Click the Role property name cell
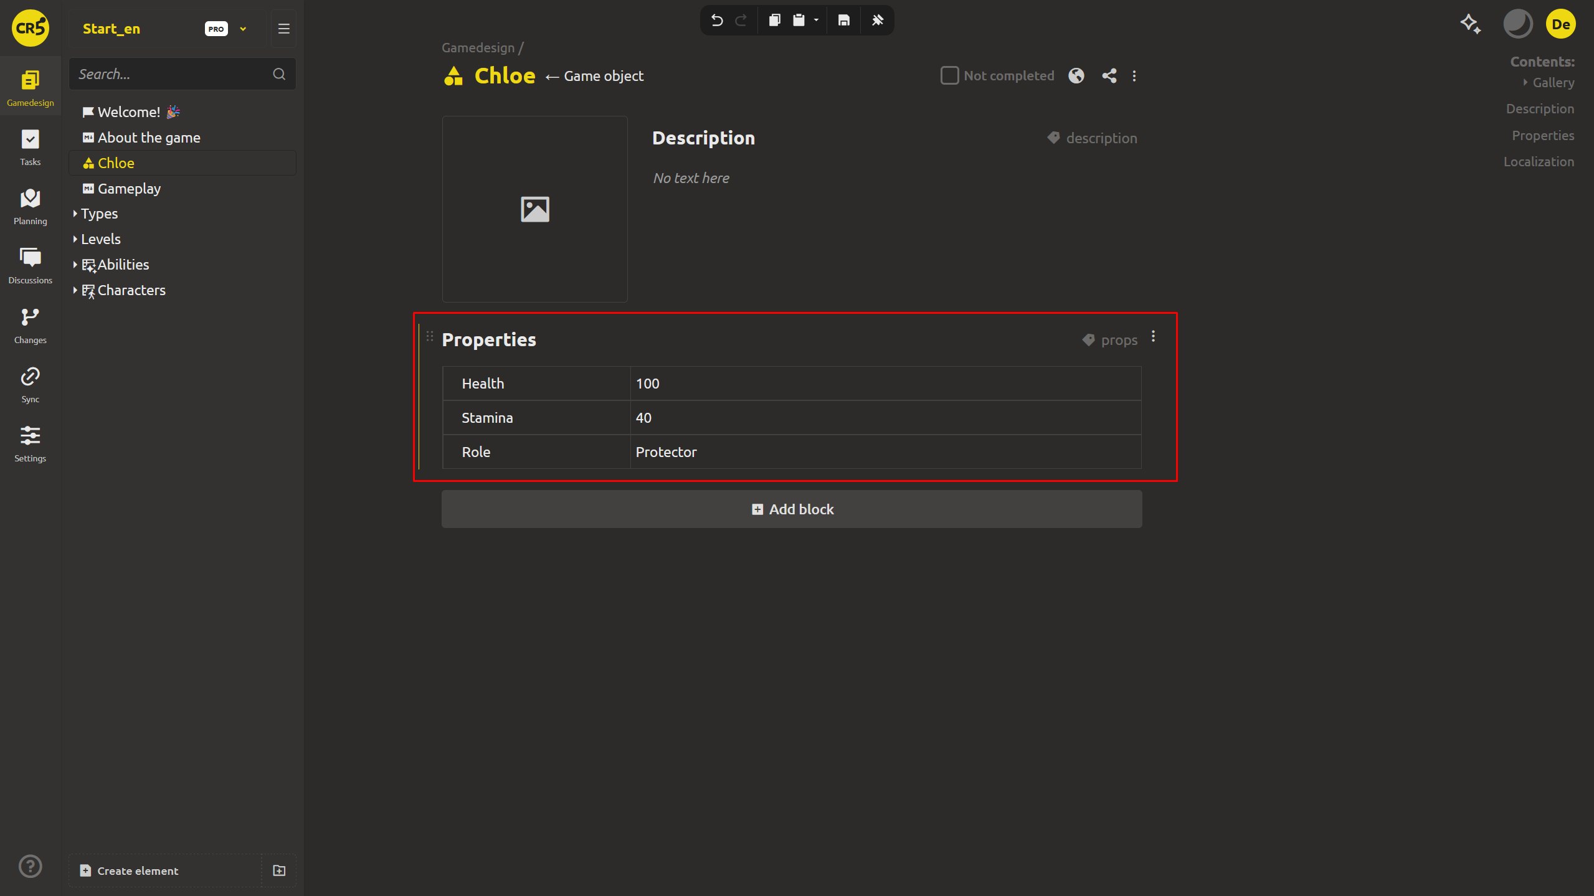This screenshot has width=1594, height=896. tap(536, 452)
